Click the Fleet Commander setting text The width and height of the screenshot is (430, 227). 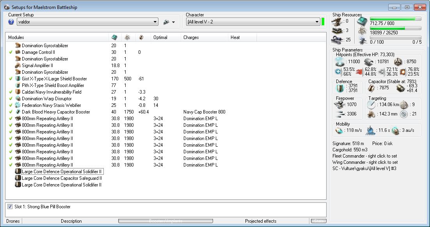point(365,156)
